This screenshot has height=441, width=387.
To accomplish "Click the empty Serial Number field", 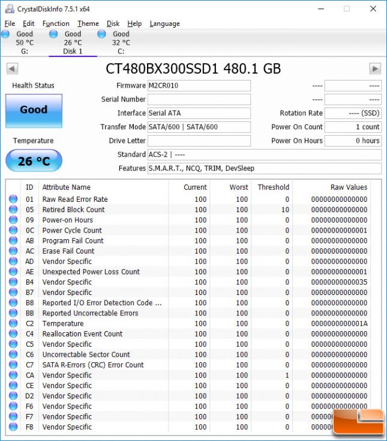I will pyautogui.click(x=199, y=99).
